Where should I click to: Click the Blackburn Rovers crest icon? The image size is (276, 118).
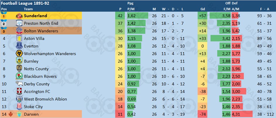19,76
